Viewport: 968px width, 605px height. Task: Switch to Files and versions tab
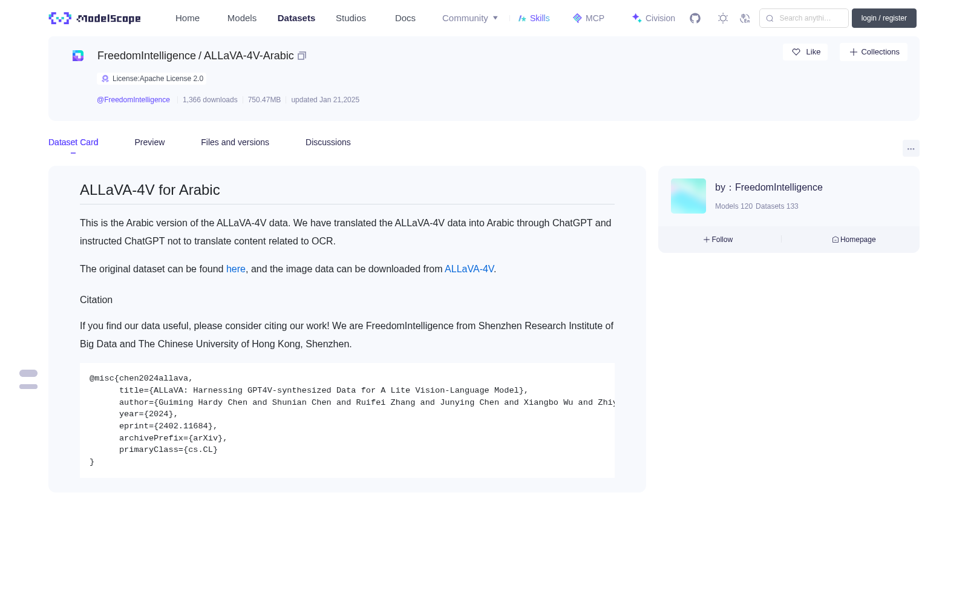pyautogui.click(x=235, y=142)
